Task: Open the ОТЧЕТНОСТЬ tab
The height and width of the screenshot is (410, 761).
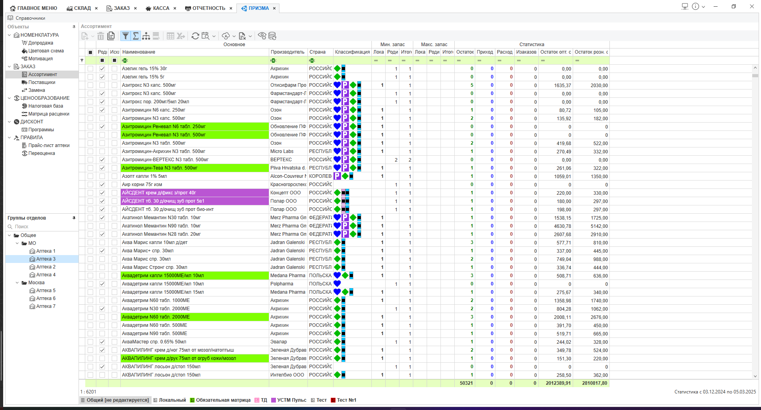Action: tap(205, 8)
